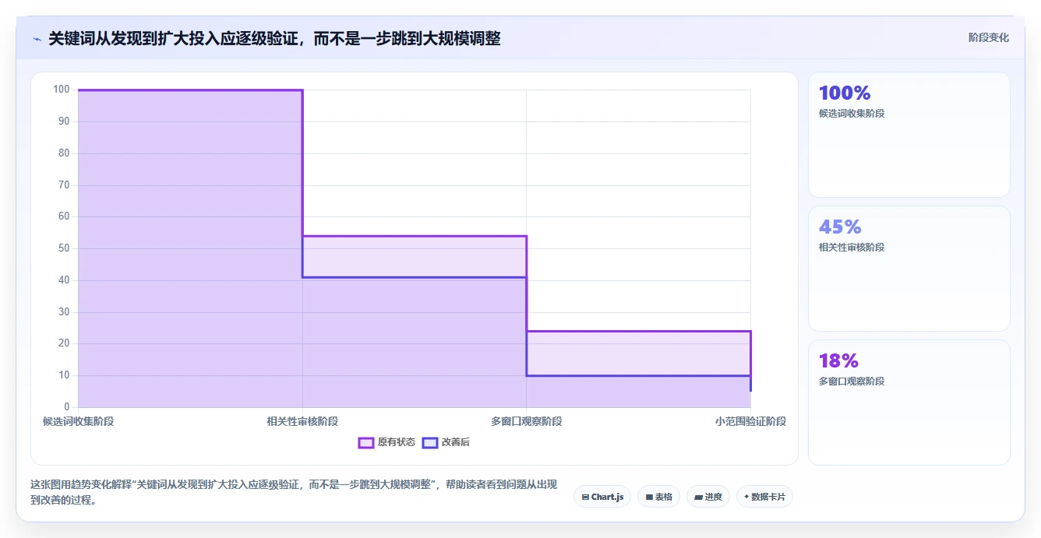Screen dimensions: 1041x538
Task: Click the purple 原有状态 legend swatch
Action: [x=366, y=442]
